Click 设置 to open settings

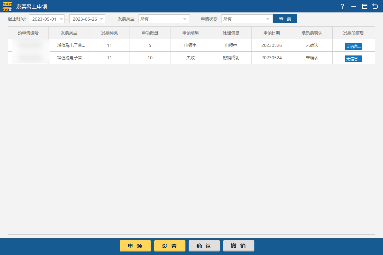pos(169,246)
